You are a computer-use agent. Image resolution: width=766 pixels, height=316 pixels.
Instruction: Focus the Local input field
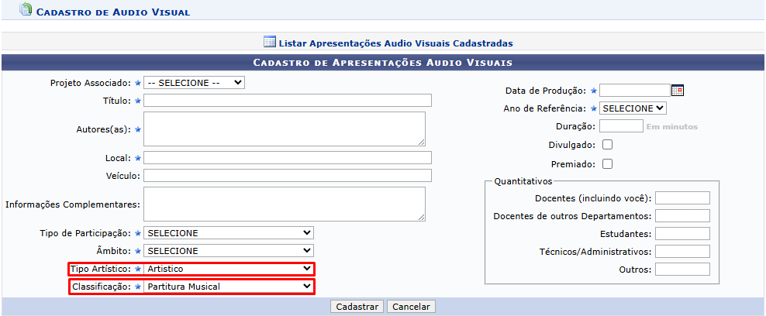(x=287, y=157)
